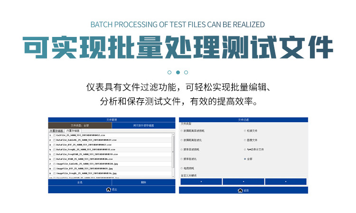
Task: Select the 图像文件 file type radio
Action: (x=245, y=140)
